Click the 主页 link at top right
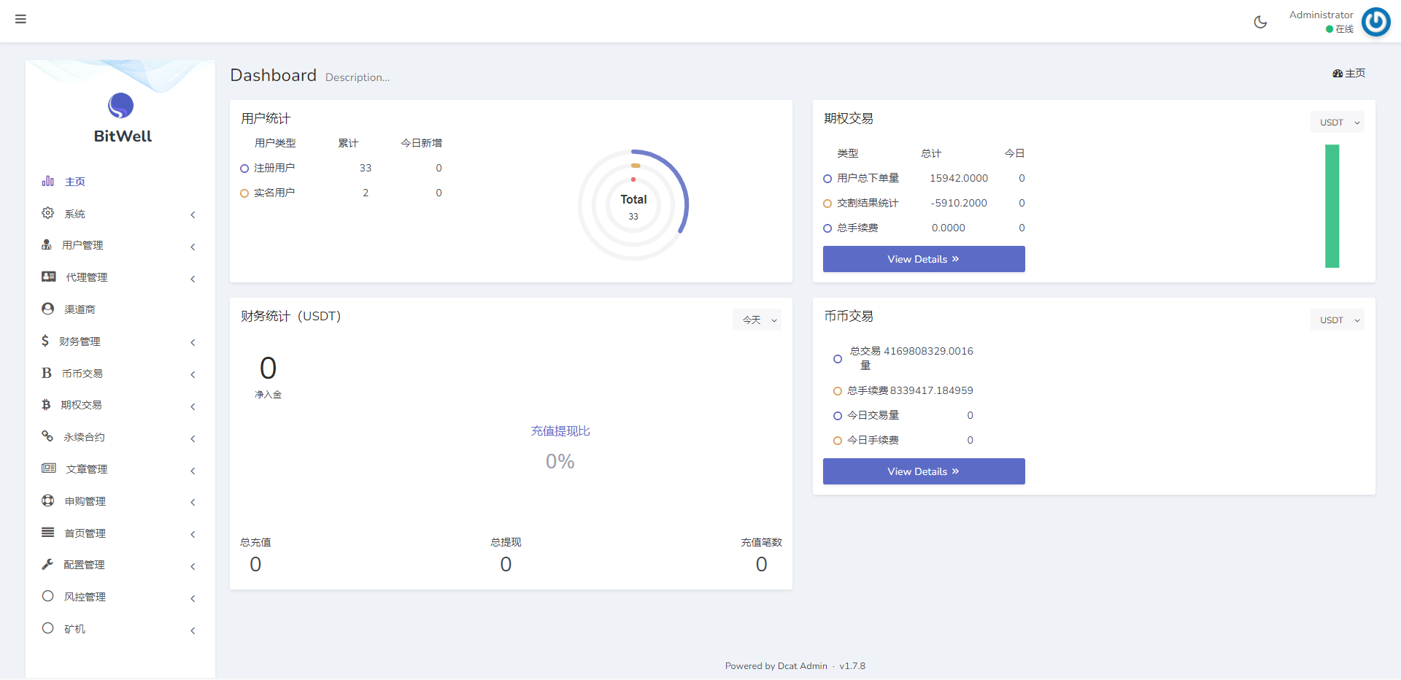 1348,73
